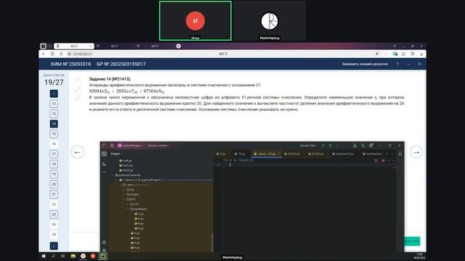Open IDE settings gear icon in PyCharm title bar
Image resolution: width=465 pixels, height=261 pixels.
(x=371, y=146)
